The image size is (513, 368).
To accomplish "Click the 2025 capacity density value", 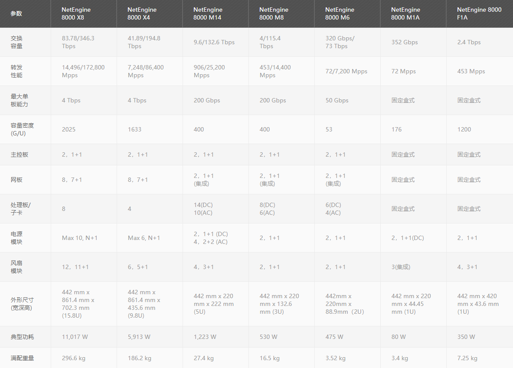I will pyautogui.click(x=69, y=129).
